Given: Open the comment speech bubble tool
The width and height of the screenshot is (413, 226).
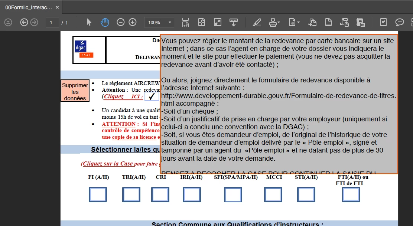Looking at the screenshot, I should pyautogui.click(x=400, y=22).
